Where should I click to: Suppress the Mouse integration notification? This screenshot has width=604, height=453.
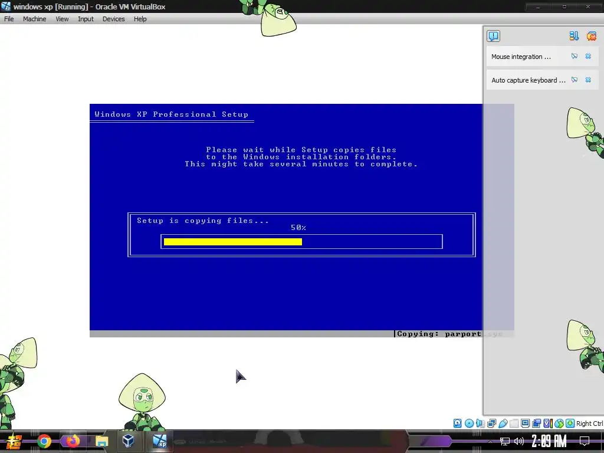(x=575, y=56)
